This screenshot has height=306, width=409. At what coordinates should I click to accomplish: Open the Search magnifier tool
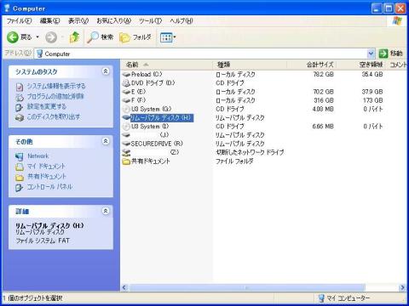[x=100, y=37]
